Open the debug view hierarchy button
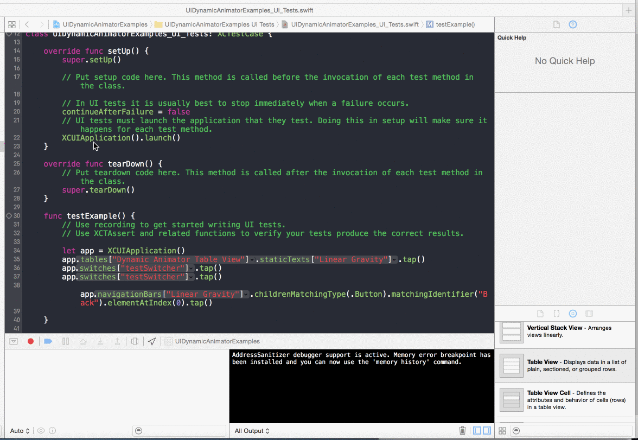 [135, 341]
